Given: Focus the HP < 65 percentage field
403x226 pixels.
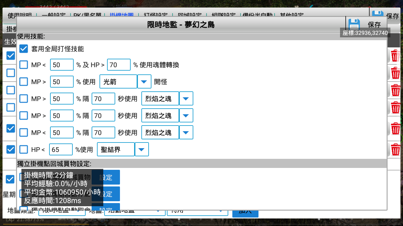Looking at the screenshot, I should coord(61,149).
